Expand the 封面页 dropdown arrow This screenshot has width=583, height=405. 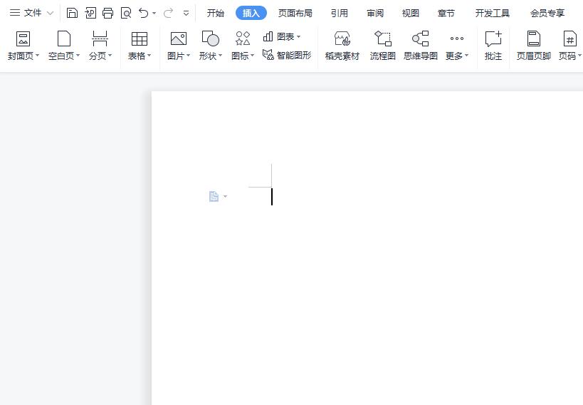(37, 55)
